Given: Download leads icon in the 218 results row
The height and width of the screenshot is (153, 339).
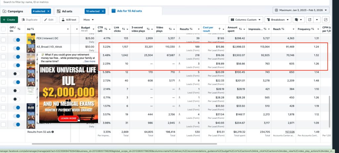Looking at the screenshot, I should click(x=179, y=55).
